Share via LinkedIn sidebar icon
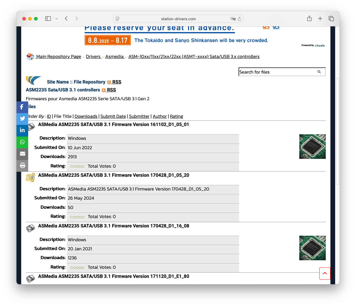Viewport: 356px width, 306px height. pos(22,130)
